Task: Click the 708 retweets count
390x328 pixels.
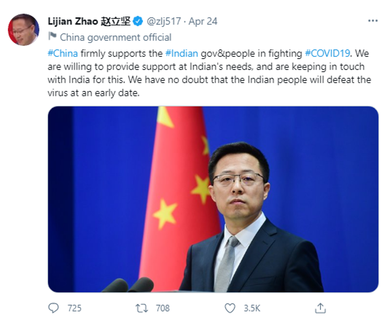Action: click(x=163, y=308)
